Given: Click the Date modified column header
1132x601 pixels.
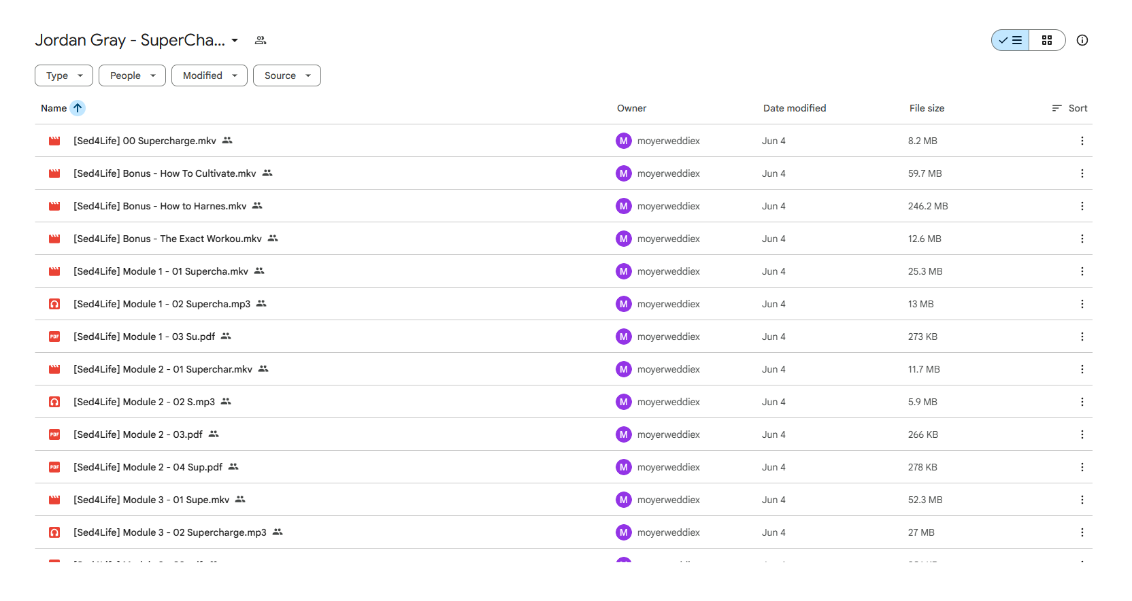Looking at the screenshot, I should 795,108.
